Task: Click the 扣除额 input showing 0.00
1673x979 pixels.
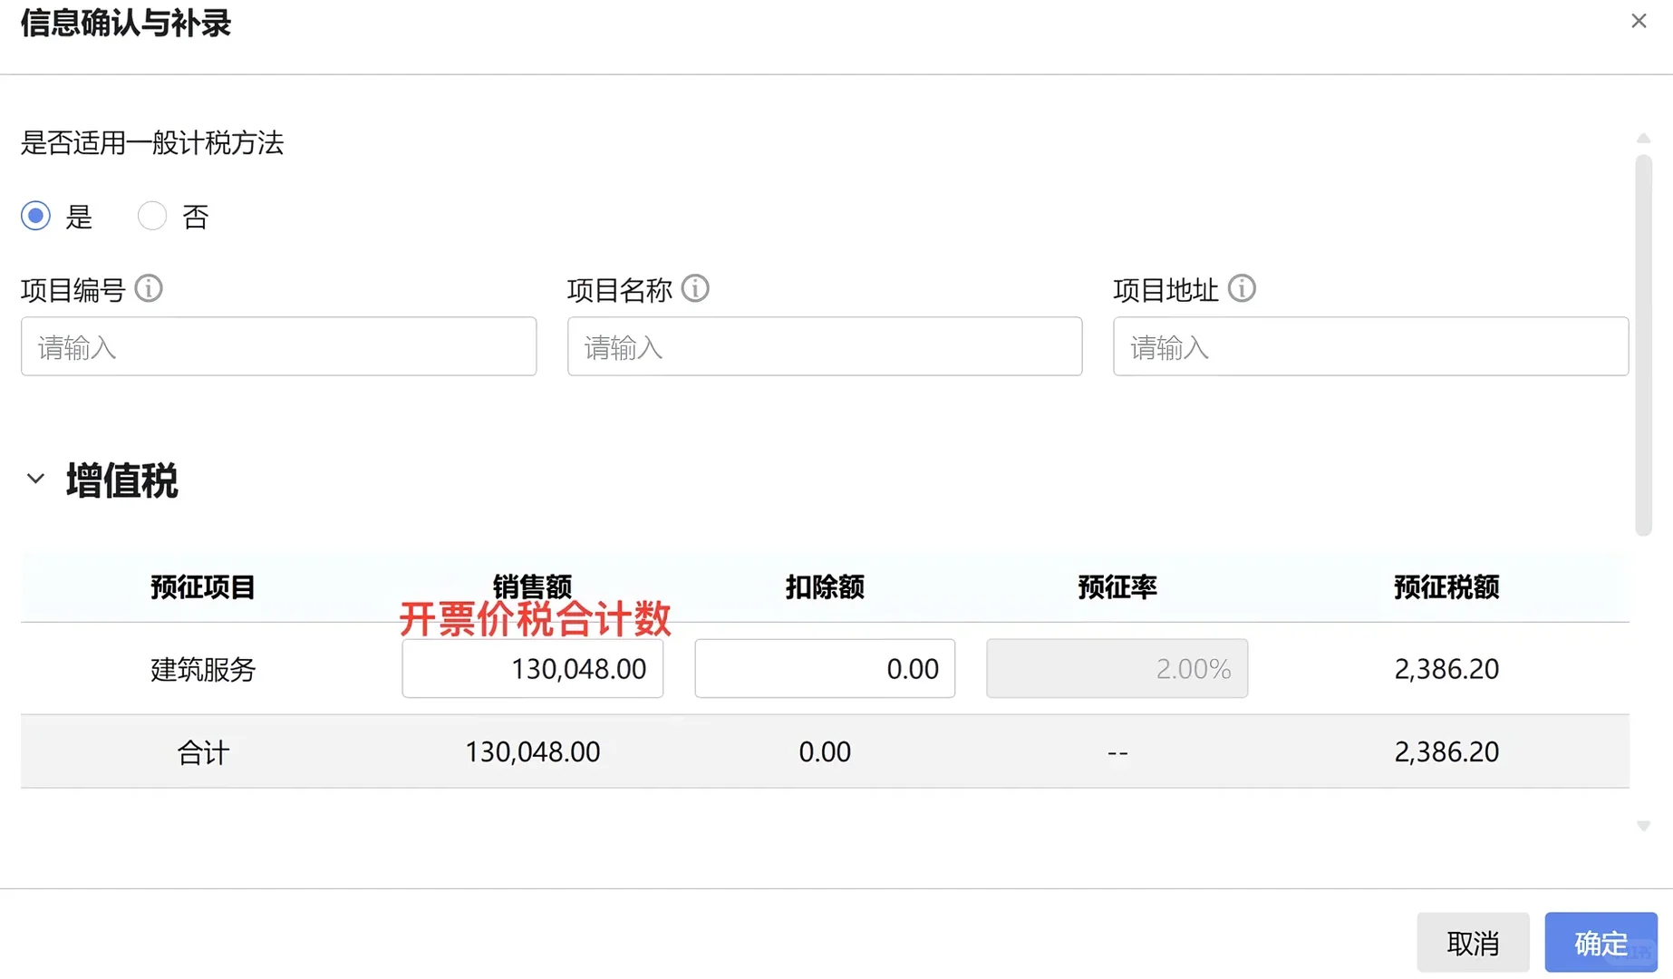Action: (x=824, y=669)
